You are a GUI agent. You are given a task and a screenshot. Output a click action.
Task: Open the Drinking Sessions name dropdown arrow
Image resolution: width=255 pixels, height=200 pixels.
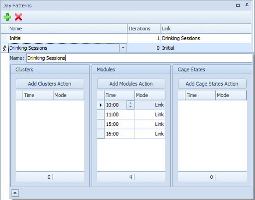point(123,48)
